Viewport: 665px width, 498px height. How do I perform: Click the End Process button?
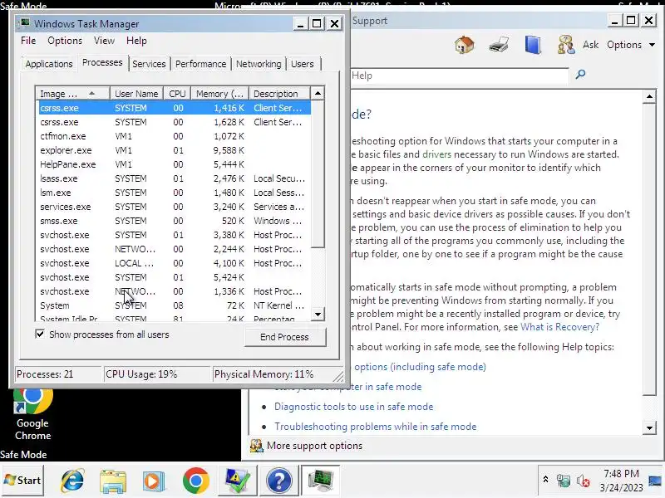point(284,337)
